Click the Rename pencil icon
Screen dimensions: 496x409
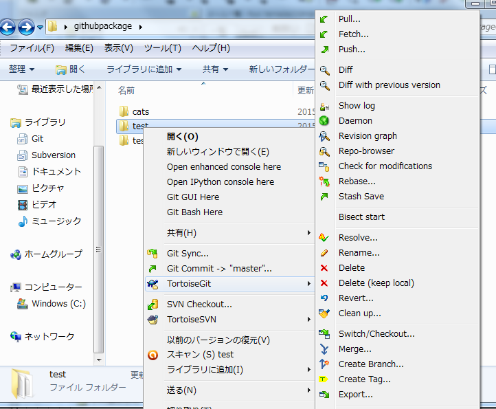(324, 253)
